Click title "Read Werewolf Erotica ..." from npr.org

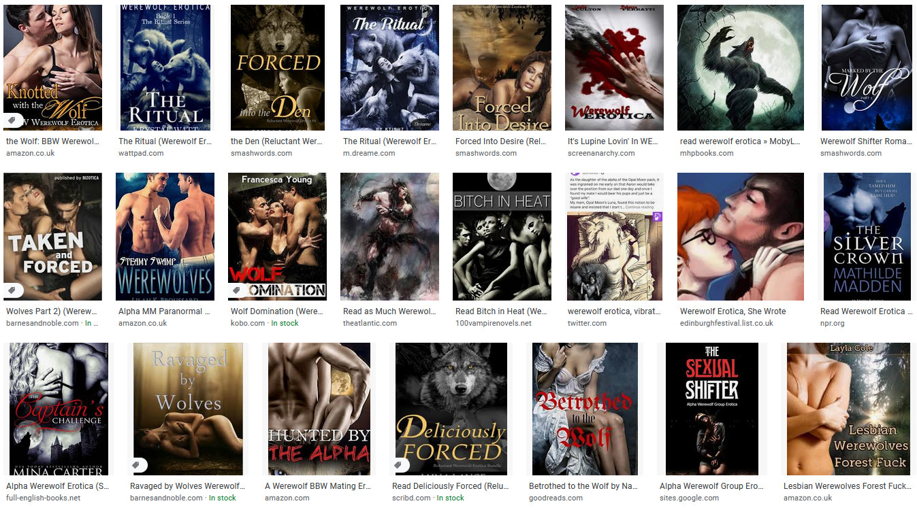point(867,311)
